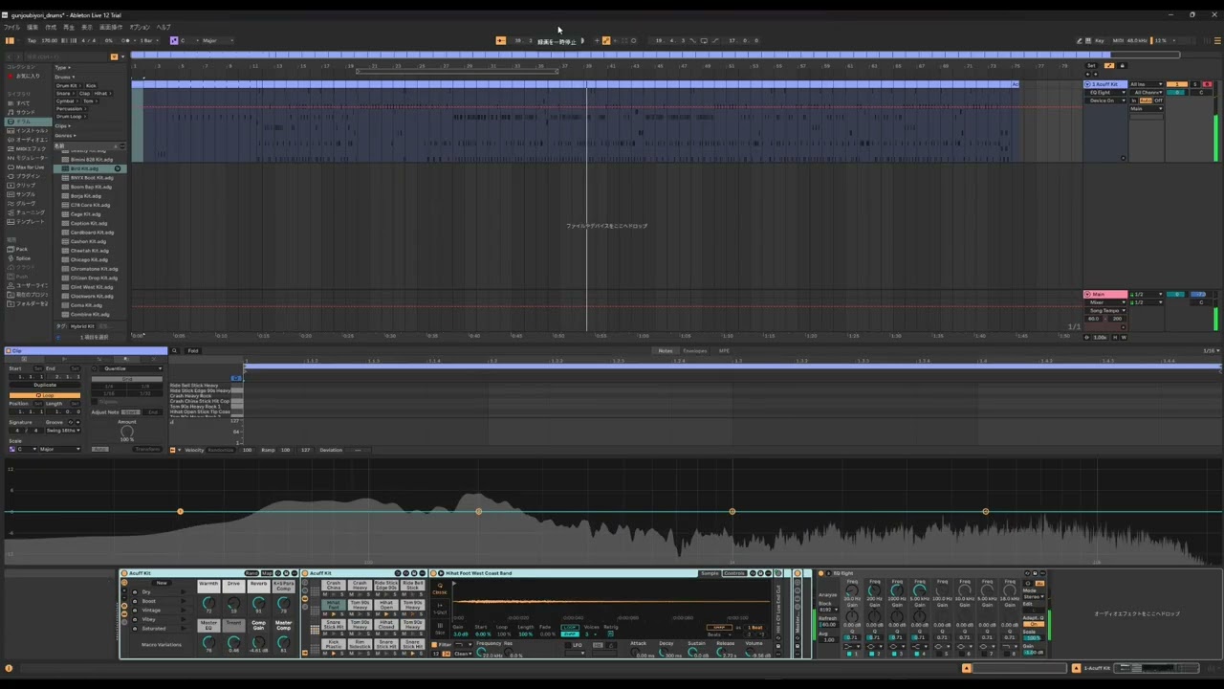Screen dimensions: 1224x689
Task: Open the 1 Bar quantization dropdown
Action: click(x=149, y=40)
